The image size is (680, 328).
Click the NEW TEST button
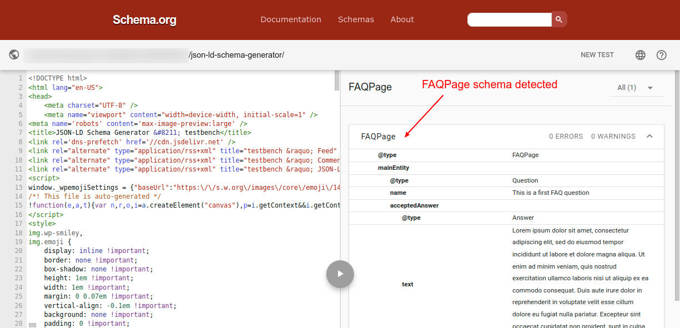(597, 54)
